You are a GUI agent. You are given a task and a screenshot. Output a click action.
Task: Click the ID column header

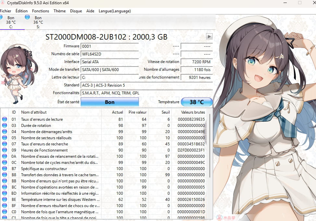point(14,112)
